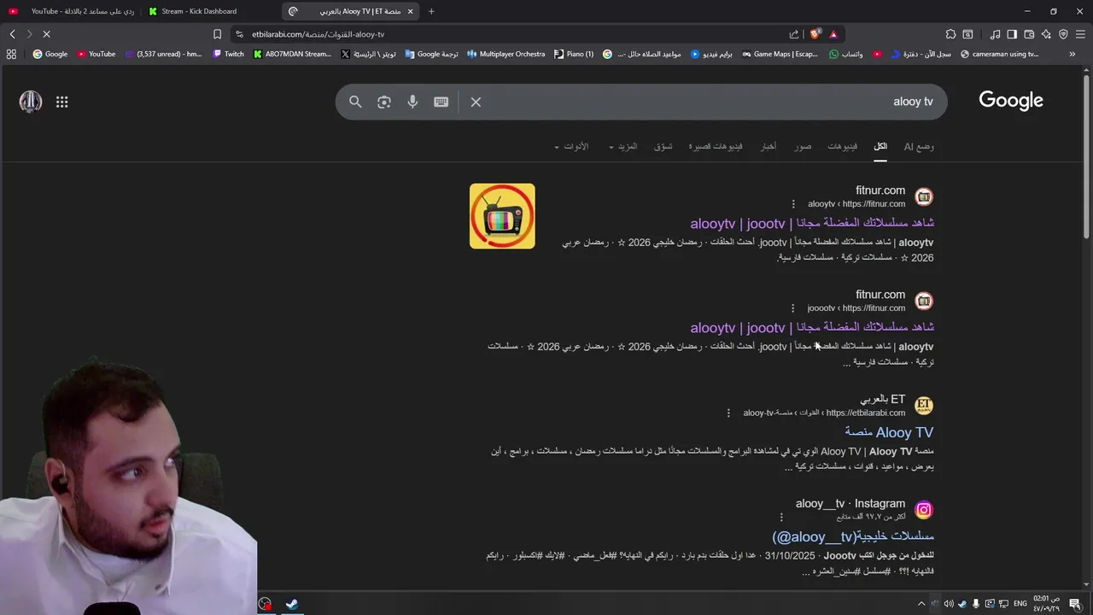1093x615 pixels.
Task: Open the منصة Alooy TV result link
Action: click(x=889, y=432)
